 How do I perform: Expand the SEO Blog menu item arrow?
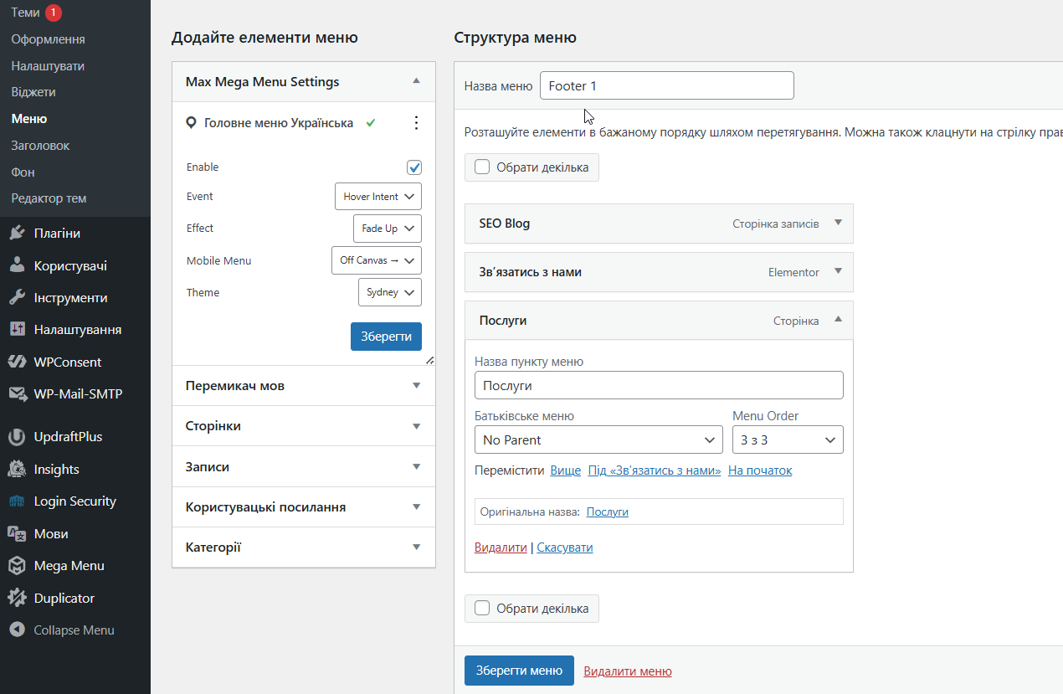click(x=838, y=223)
